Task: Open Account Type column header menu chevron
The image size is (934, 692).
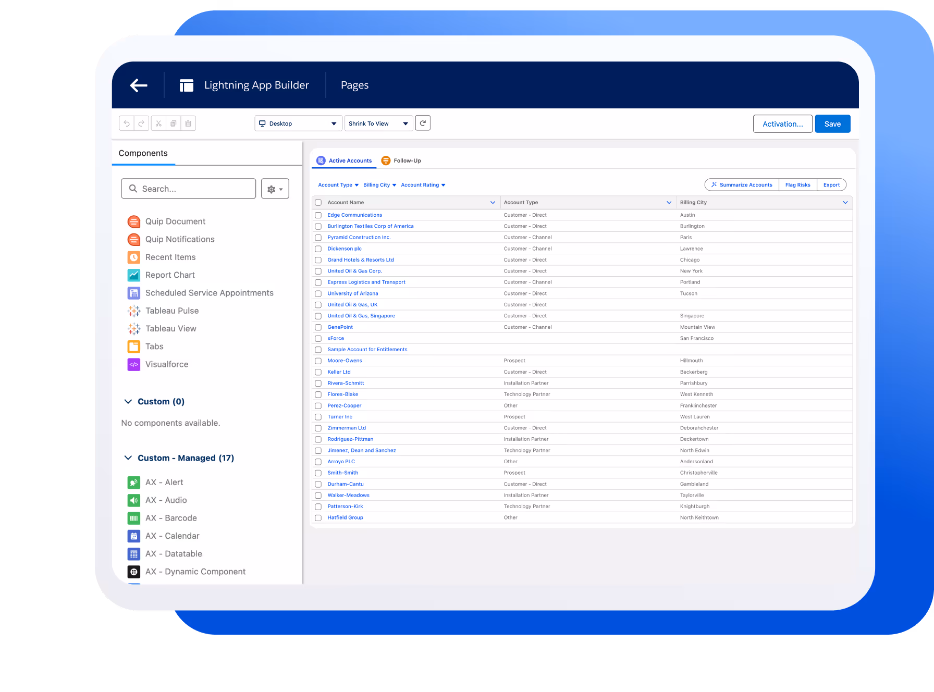Action: point(669,203)
